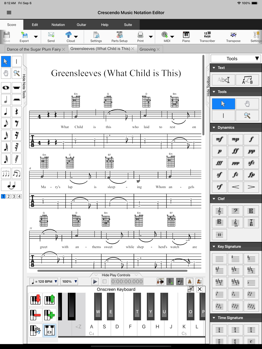
Task: Click the horizontal score scrollbar
Action: 112,271
